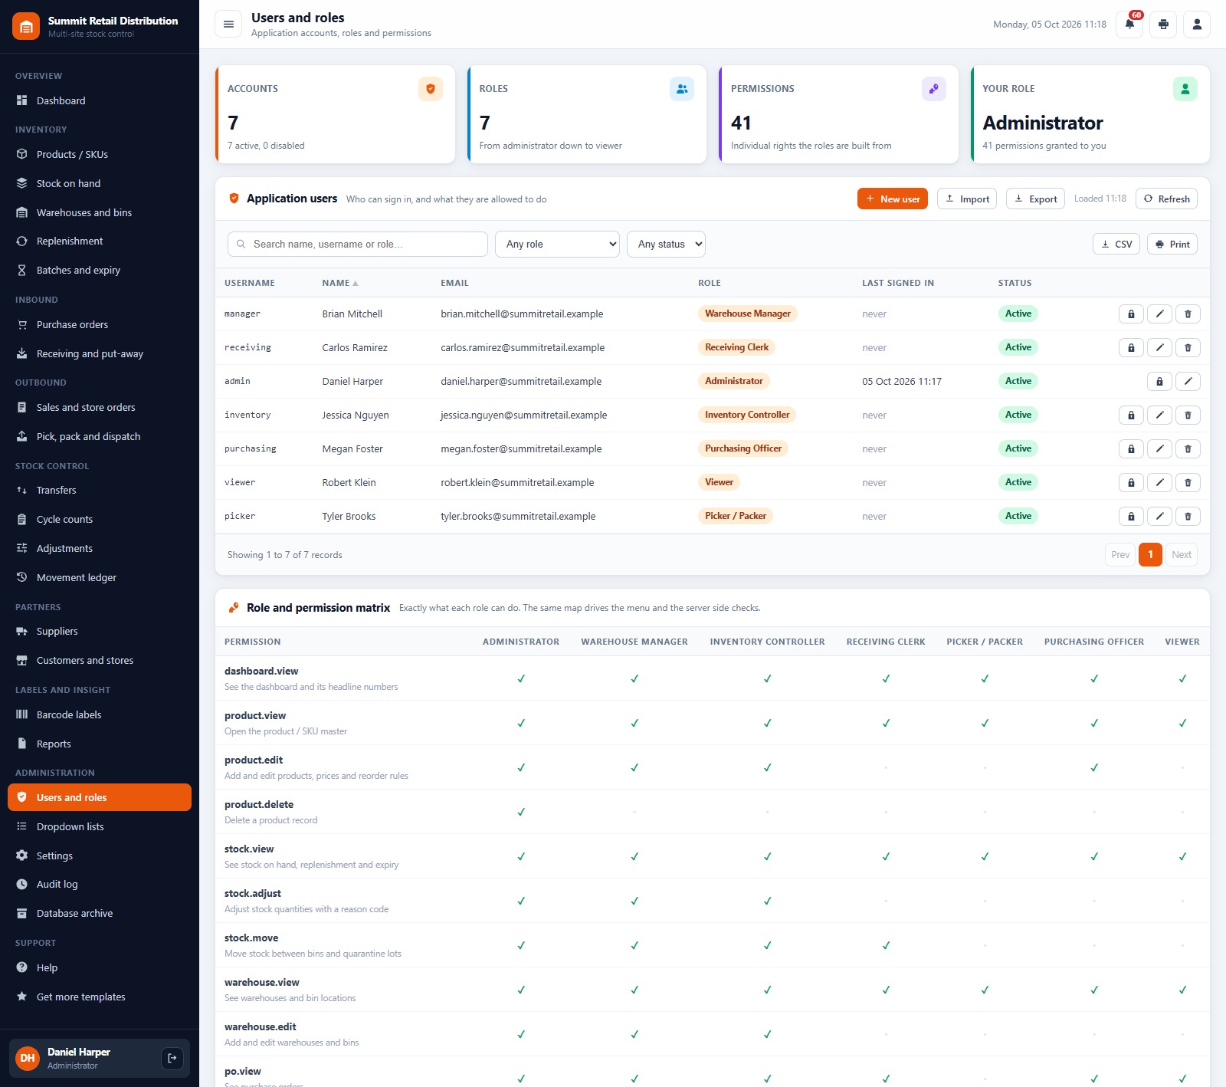Open Dashboard in the sidebar
The width and height of the screenshot is (1226, 1087).
coord(100,100)
